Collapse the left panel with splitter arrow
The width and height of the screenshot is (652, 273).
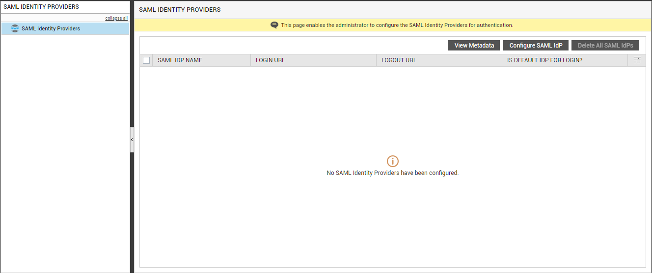coord(132,140)
